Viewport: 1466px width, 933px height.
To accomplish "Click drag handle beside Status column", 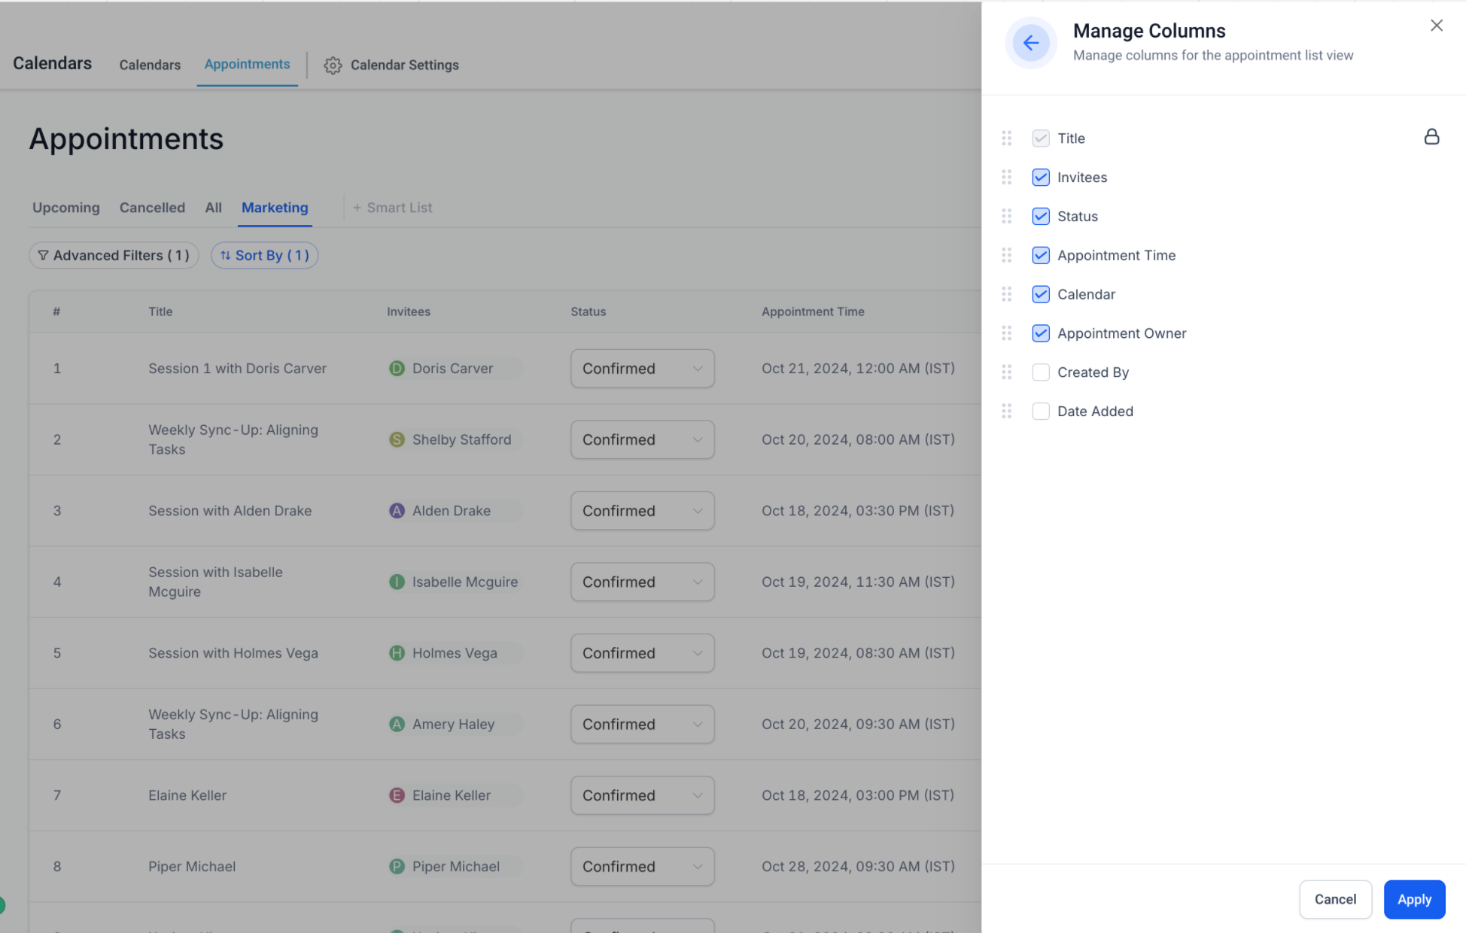I will pyautogui.click(x=1006, y=217).
